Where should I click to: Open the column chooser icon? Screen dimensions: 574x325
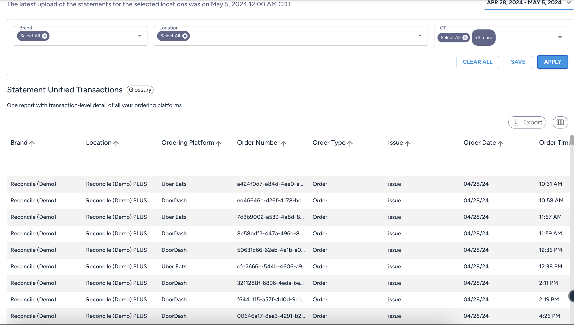560,122
